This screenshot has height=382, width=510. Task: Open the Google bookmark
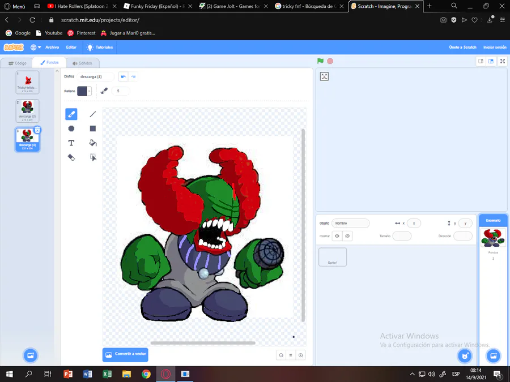(18, 33)
